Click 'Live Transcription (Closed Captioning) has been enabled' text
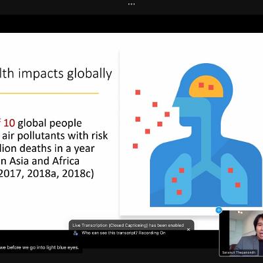263x263 pixels. pyautogui.click(x=128, y=226)
